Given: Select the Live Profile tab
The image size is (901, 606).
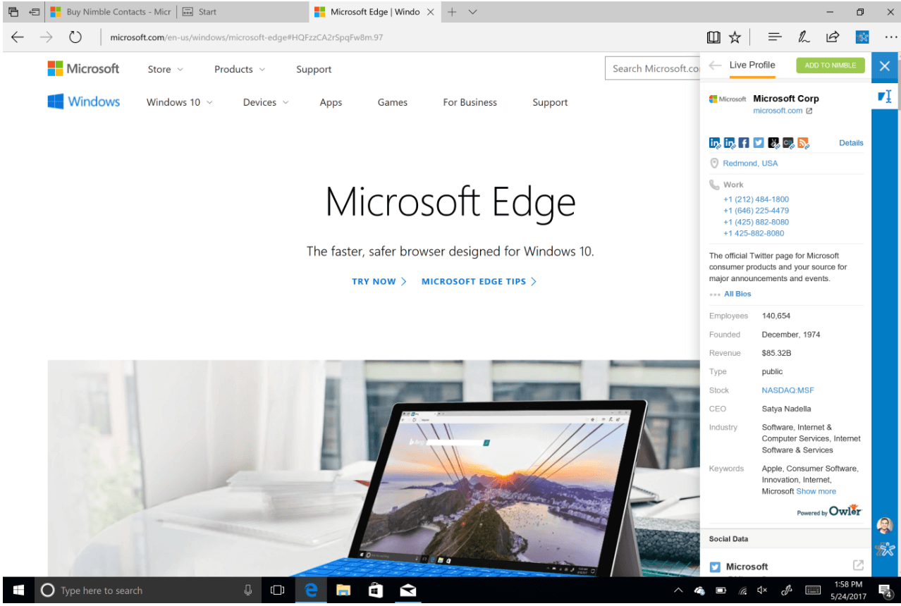Looking at the screenshot, I should point(752,65).
